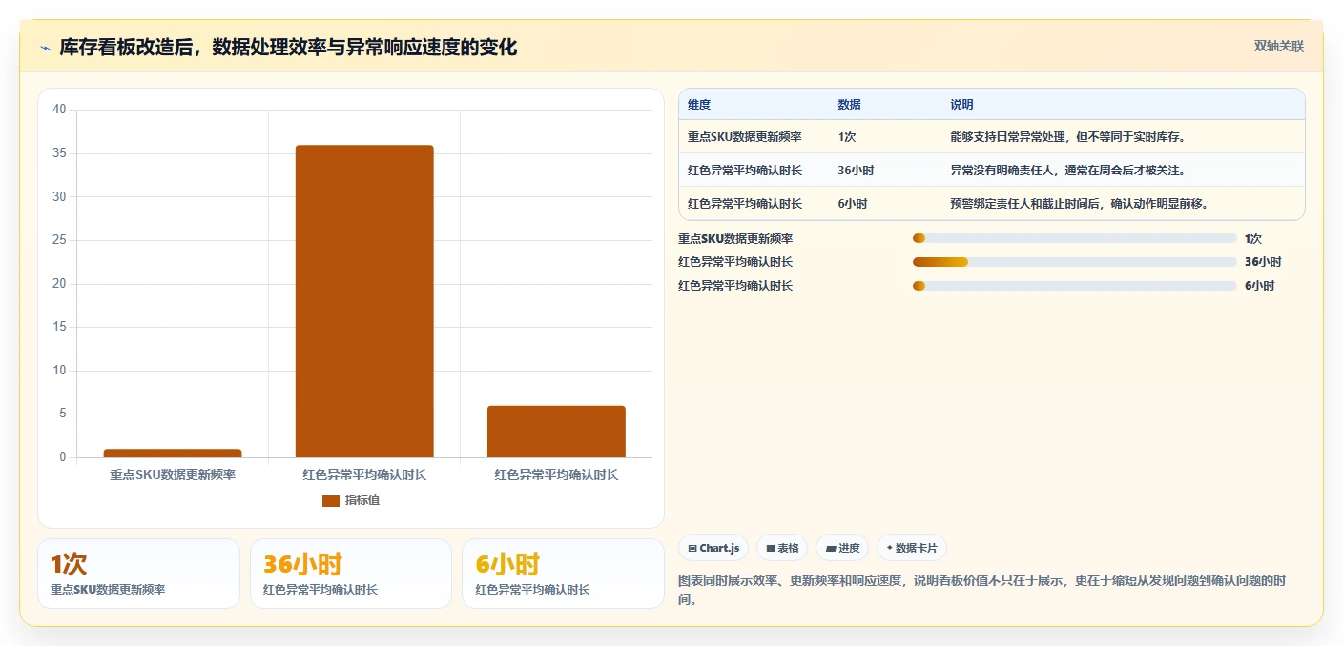Click the chart bar reaching value 6
The image size is (1343, 646).
pos(556,432)
